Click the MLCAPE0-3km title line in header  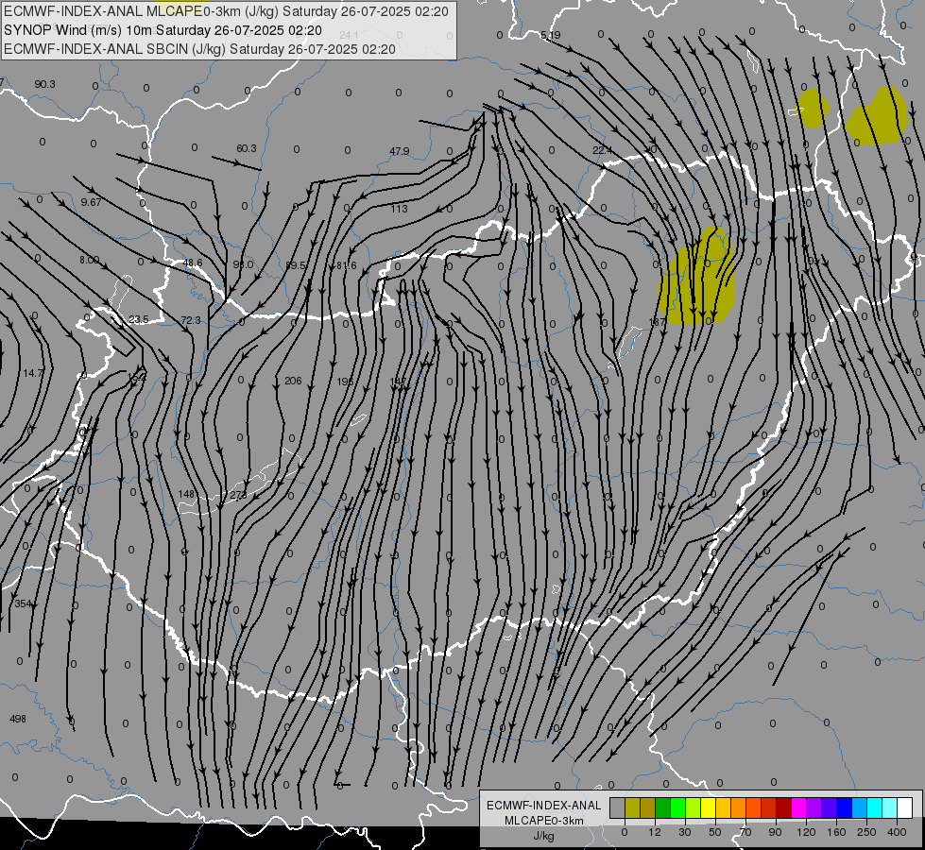click(x=226, y=11)
